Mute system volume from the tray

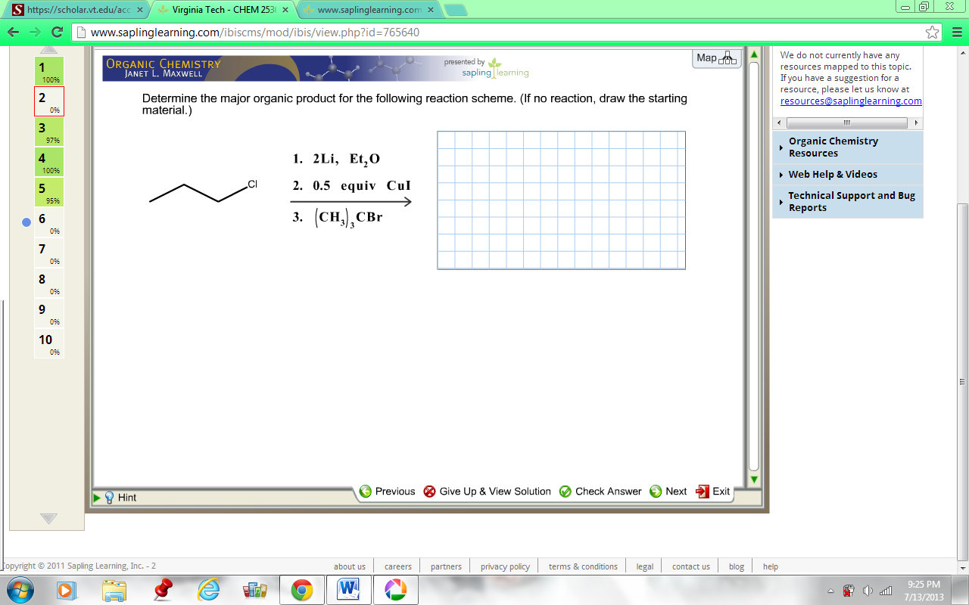868,588
